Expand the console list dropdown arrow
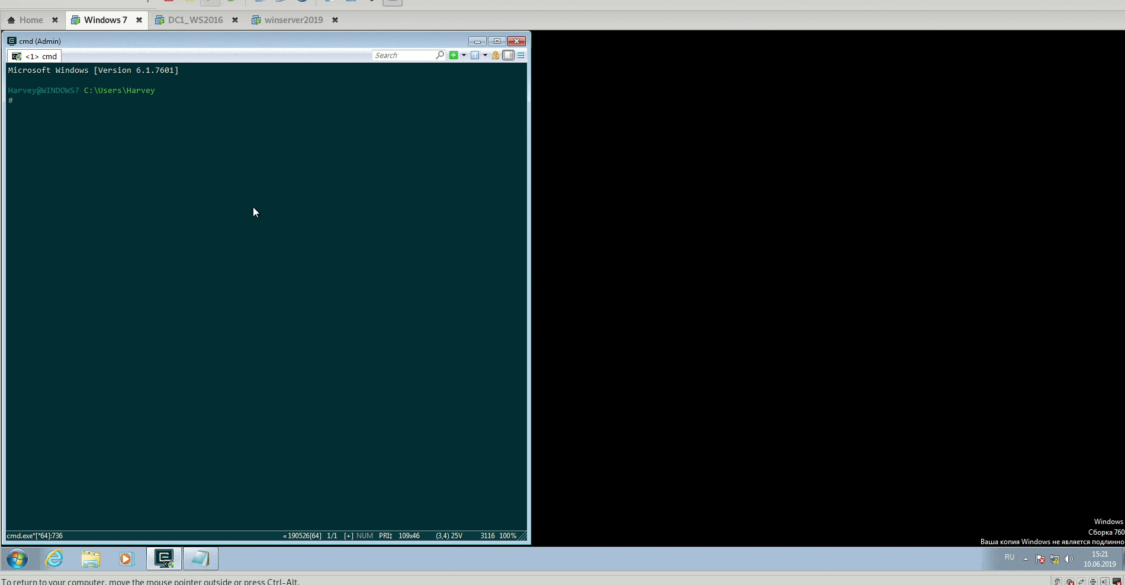 pyautogui.click(x=485, y=55)
